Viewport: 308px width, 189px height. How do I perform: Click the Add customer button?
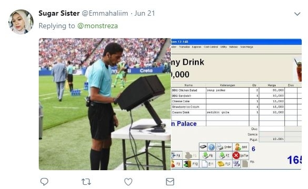click(241, 147)
